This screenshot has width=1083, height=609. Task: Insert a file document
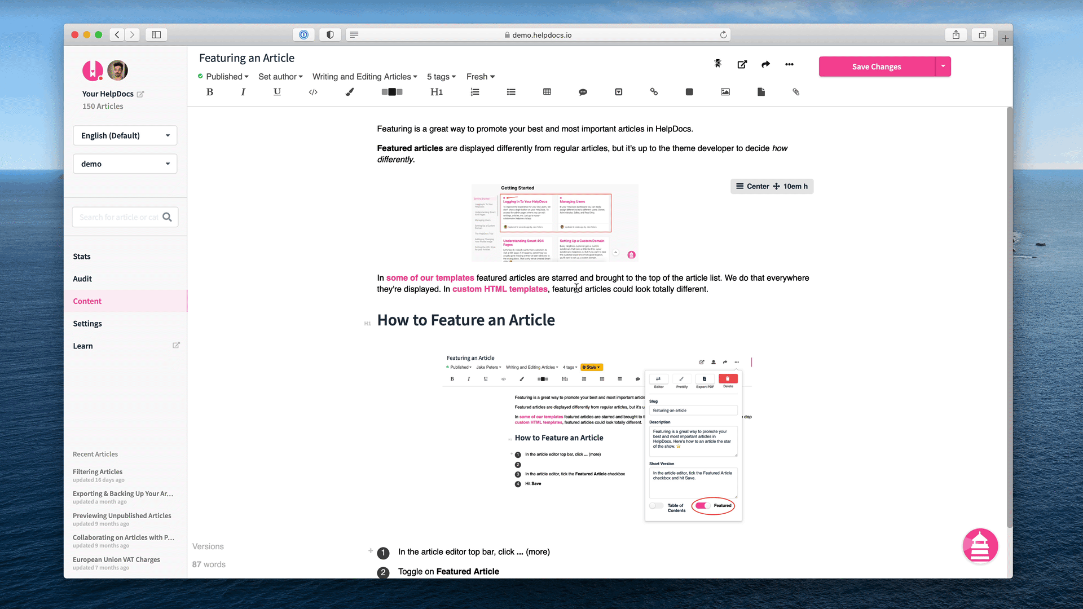tap(761, 92)
